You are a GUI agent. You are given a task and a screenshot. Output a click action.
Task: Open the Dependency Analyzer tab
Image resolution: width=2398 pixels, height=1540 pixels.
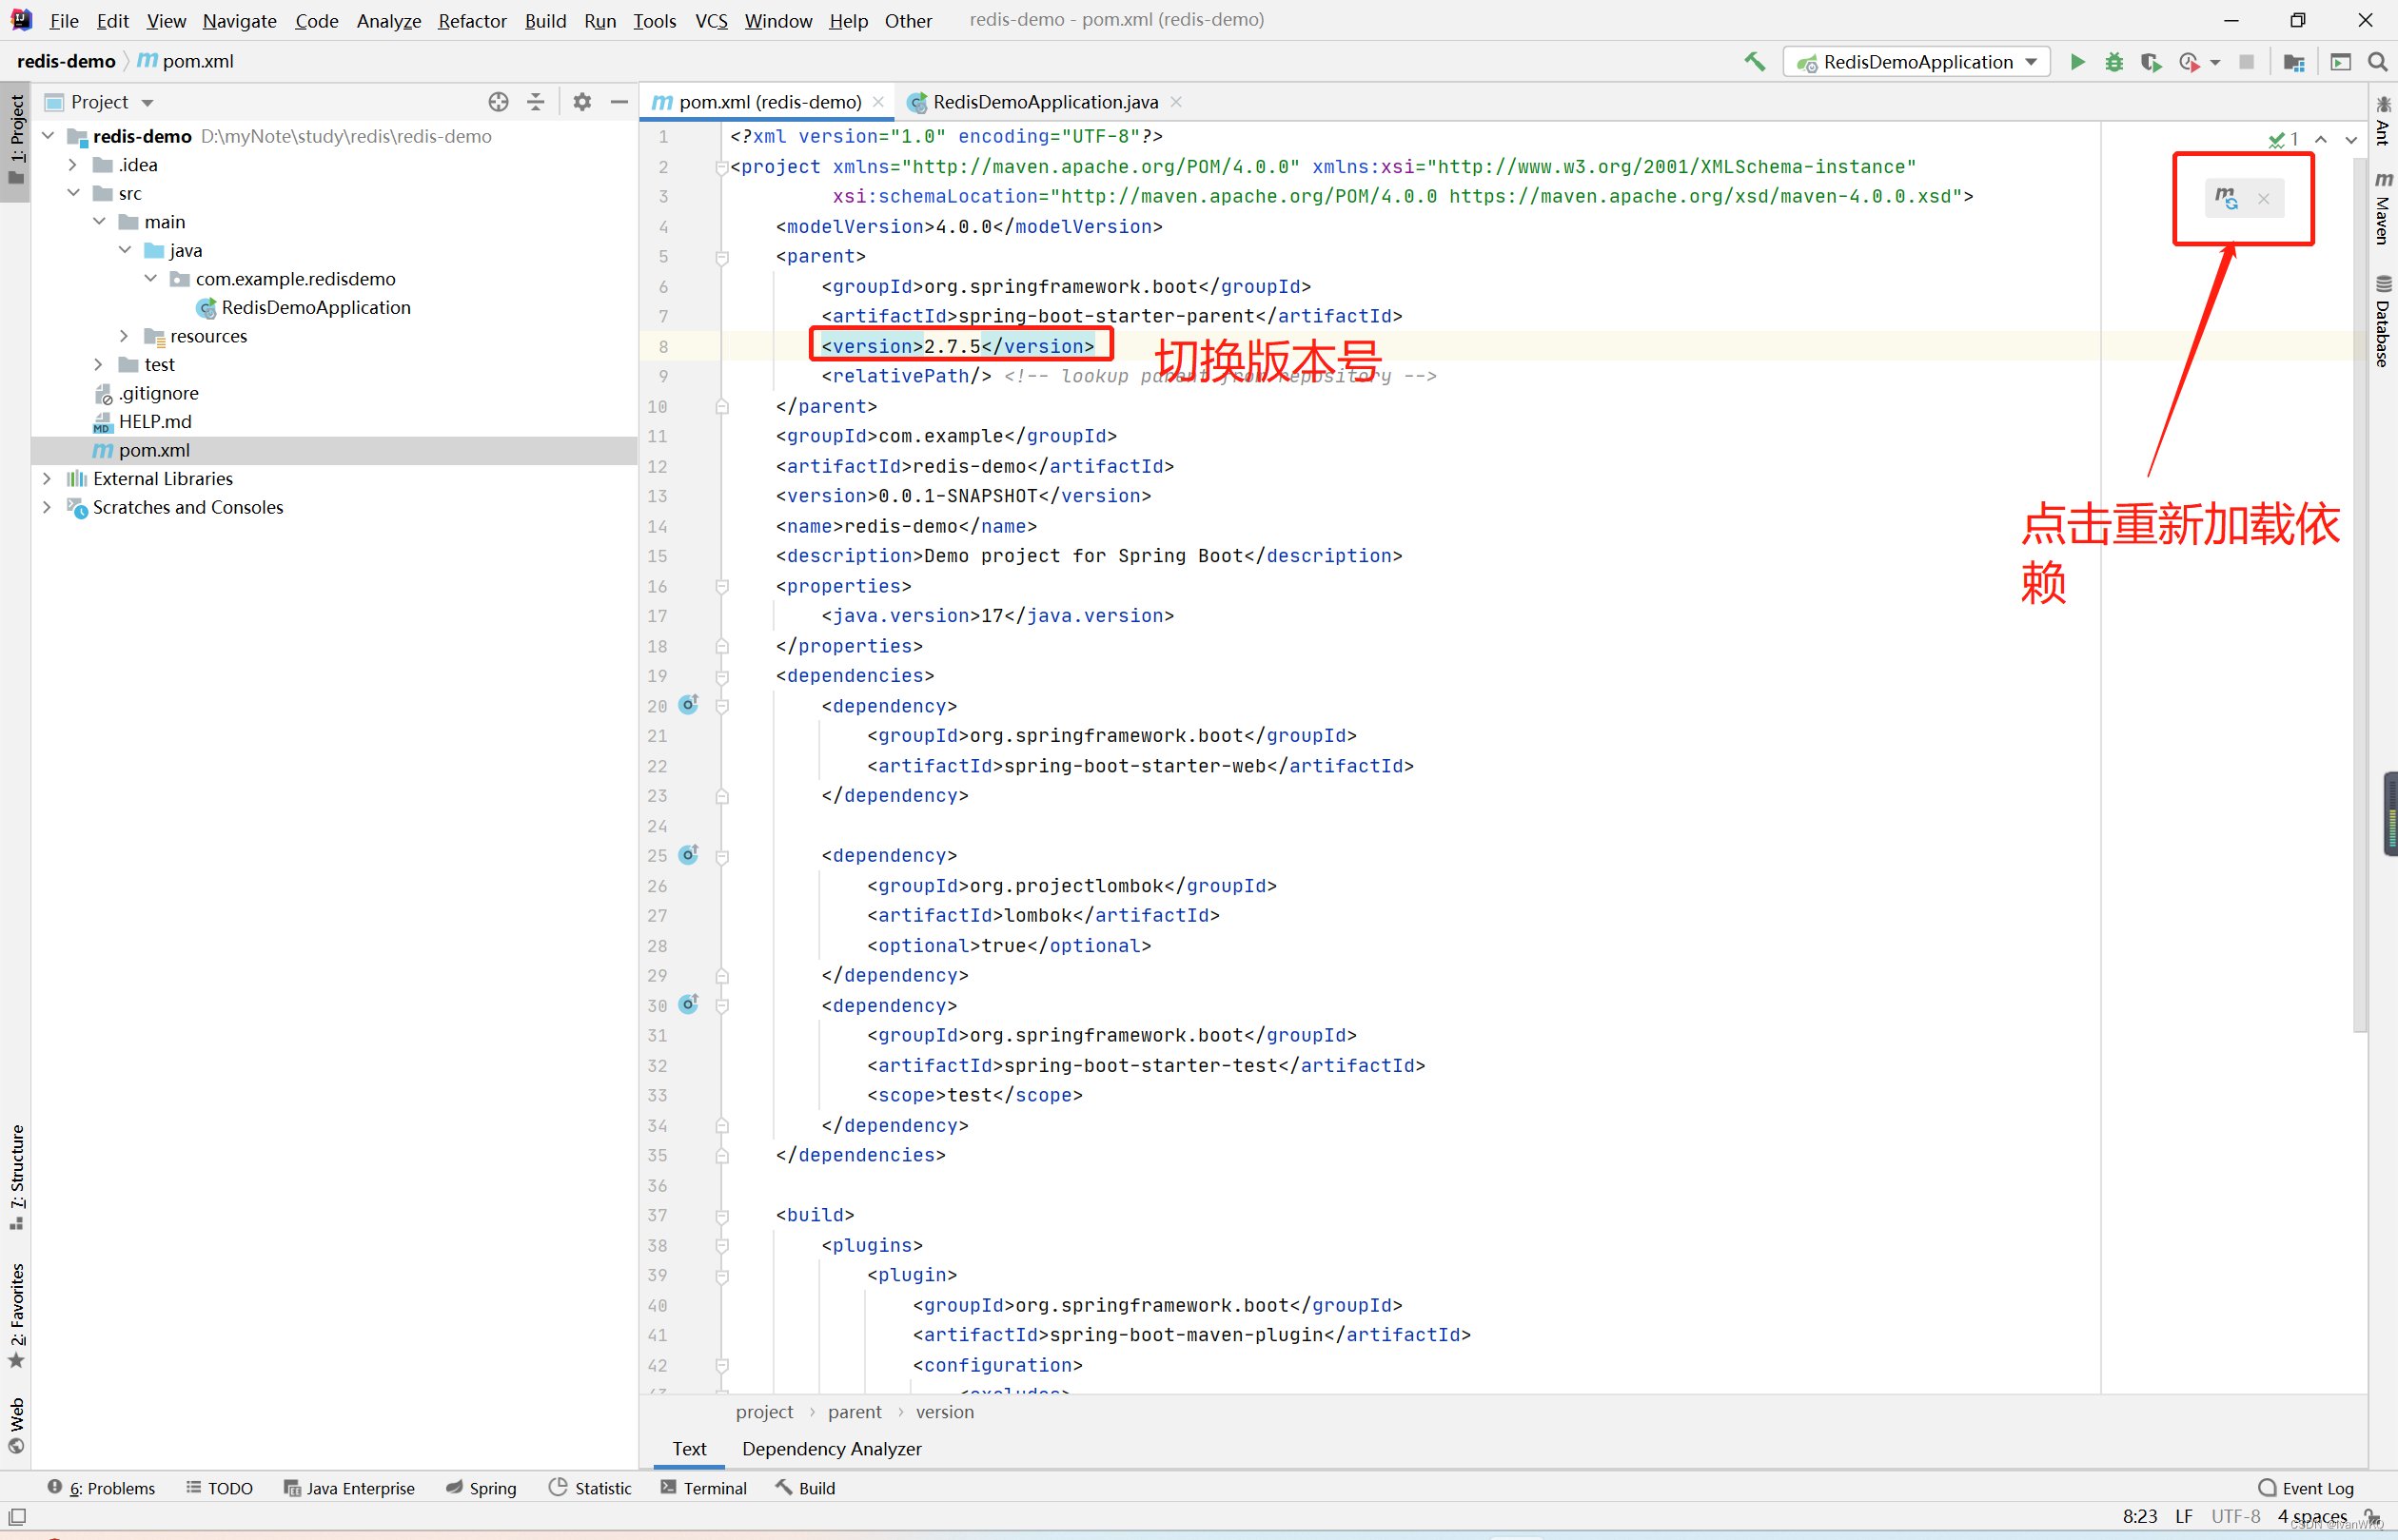click(x=832, y=1449)
